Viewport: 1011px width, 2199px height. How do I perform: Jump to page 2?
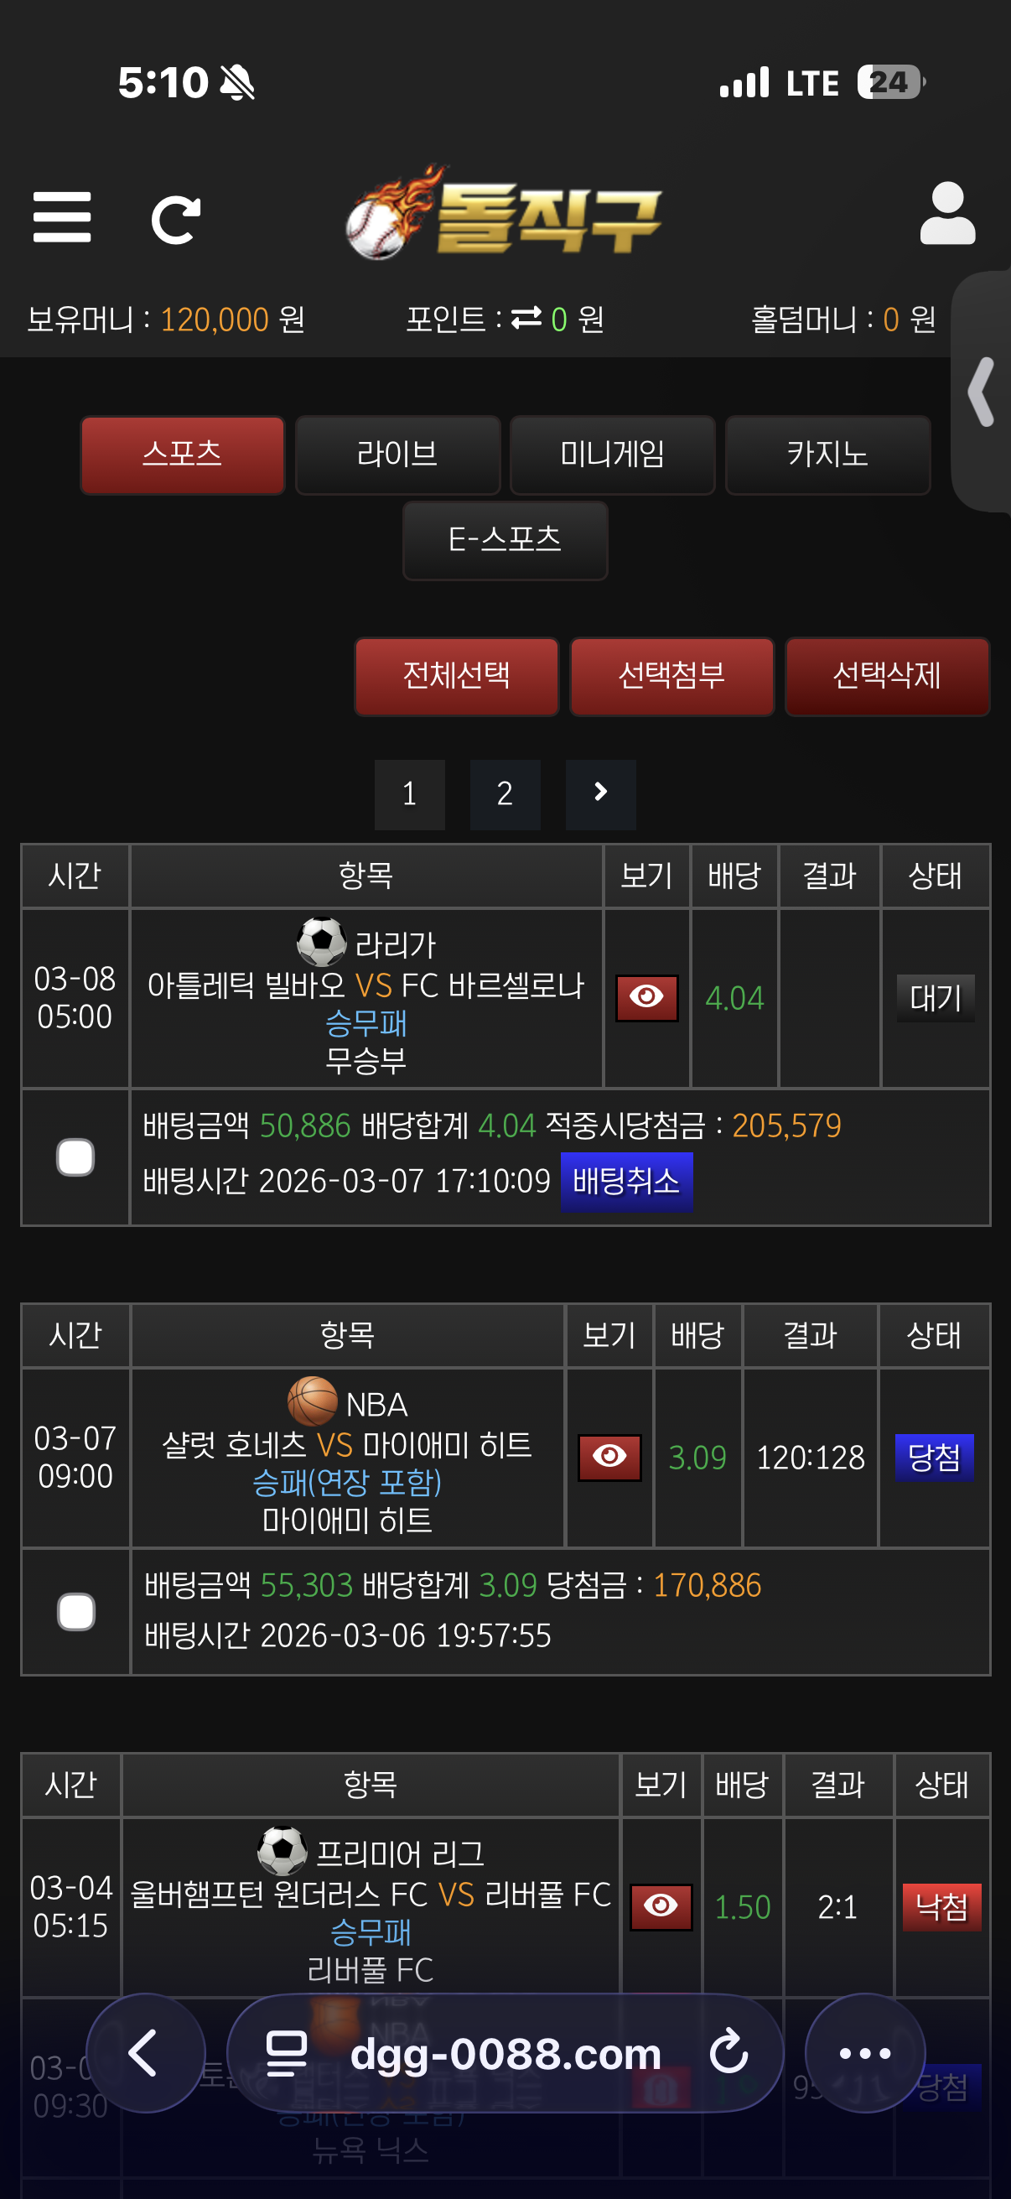[505, 793]
